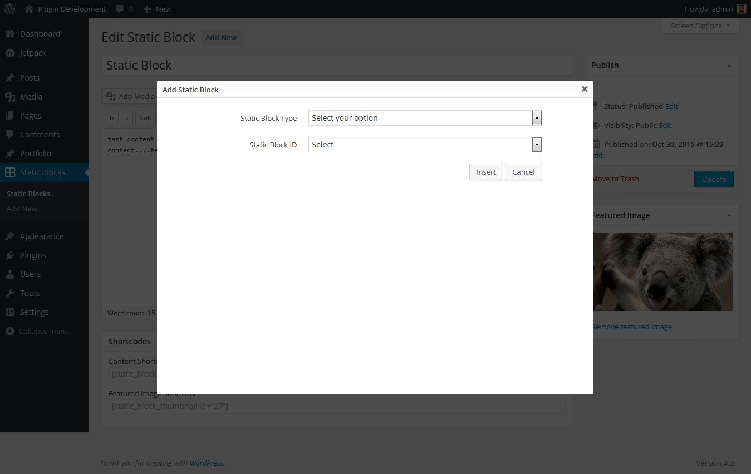Collapse the admin menu
Image resolution: width=751 pixels, height=474 pixels.
(x=37, y=331)
